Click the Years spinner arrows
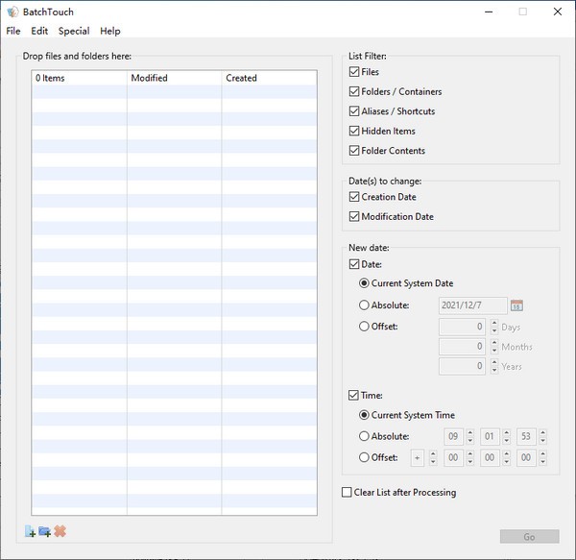The width and height of the screenshot is (576, 560). [494, 366]
